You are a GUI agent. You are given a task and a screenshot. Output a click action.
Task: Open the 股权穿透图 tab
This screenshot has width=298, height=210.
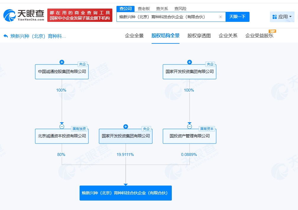(199, 36)
